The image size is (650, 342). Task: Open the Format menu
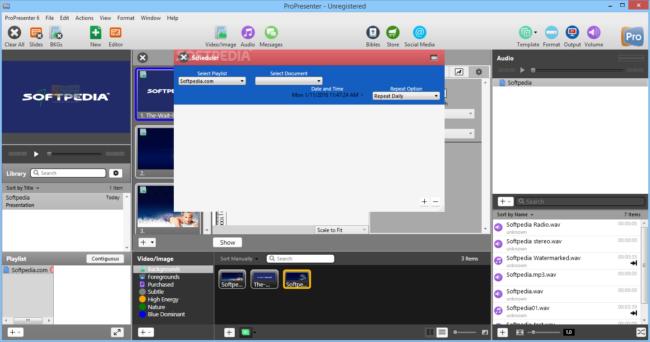[x=126, y=18]
